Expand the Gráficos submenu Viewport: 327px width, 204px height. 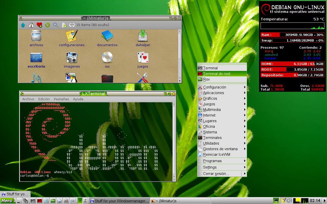click(222, 98)
